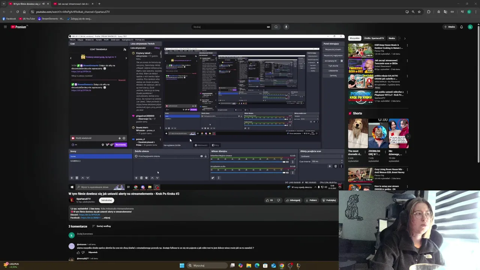Open options for Chill Deep House video
480x270 pixels.
tap(407, 45)
